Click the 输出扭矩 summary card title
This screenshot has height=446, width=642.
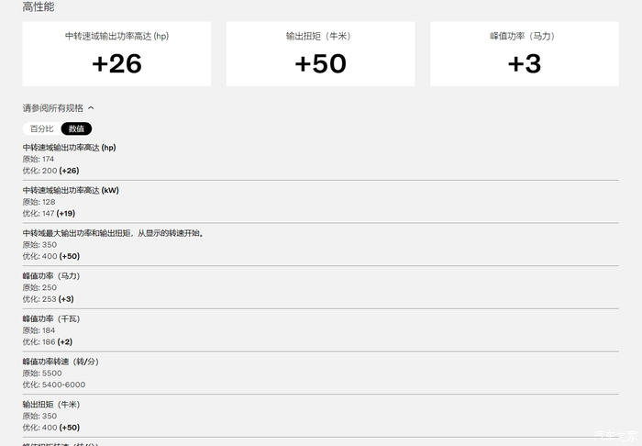pyautogui.click(x=320, y=36)
